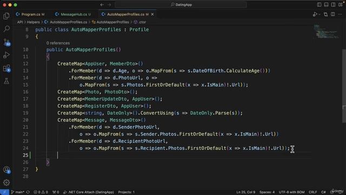This screenshot has height=195, width=346.
Task: Click the Run file play button
Action: [315, 15]
